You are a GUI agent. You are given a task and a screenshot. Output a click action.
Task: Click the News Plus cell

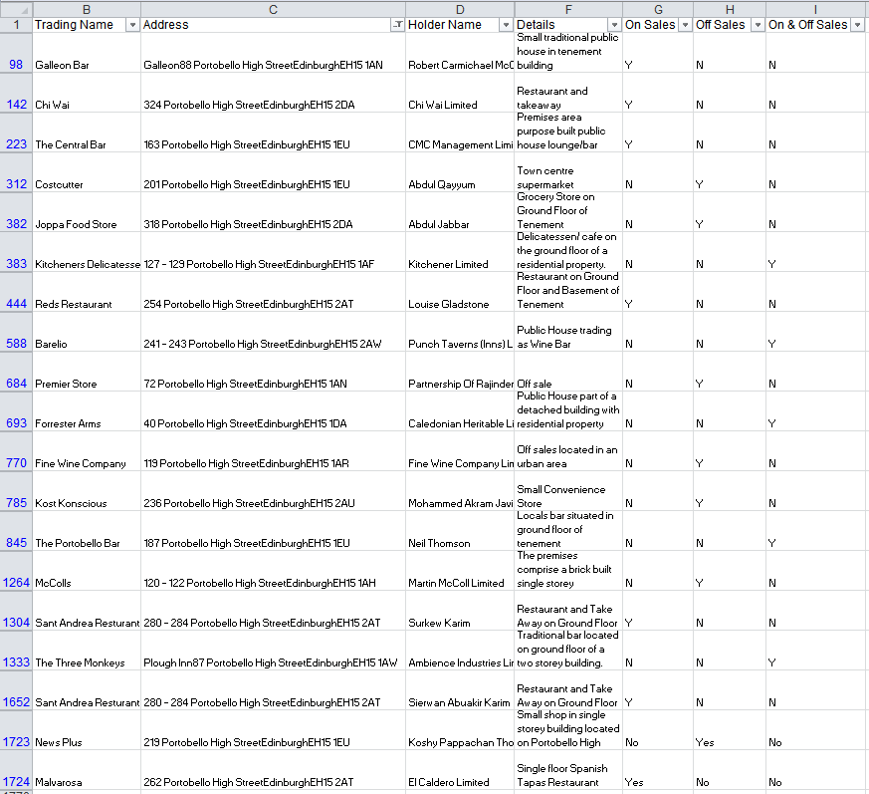[x=87, y=730]
